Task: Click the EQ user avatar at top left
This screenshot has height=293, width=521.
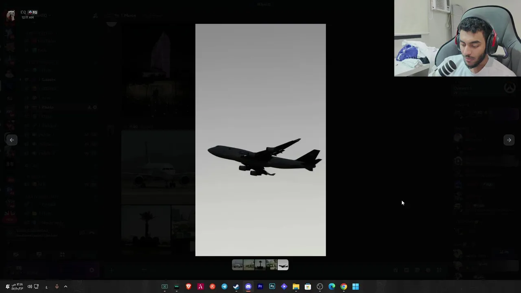Action: 11,15
